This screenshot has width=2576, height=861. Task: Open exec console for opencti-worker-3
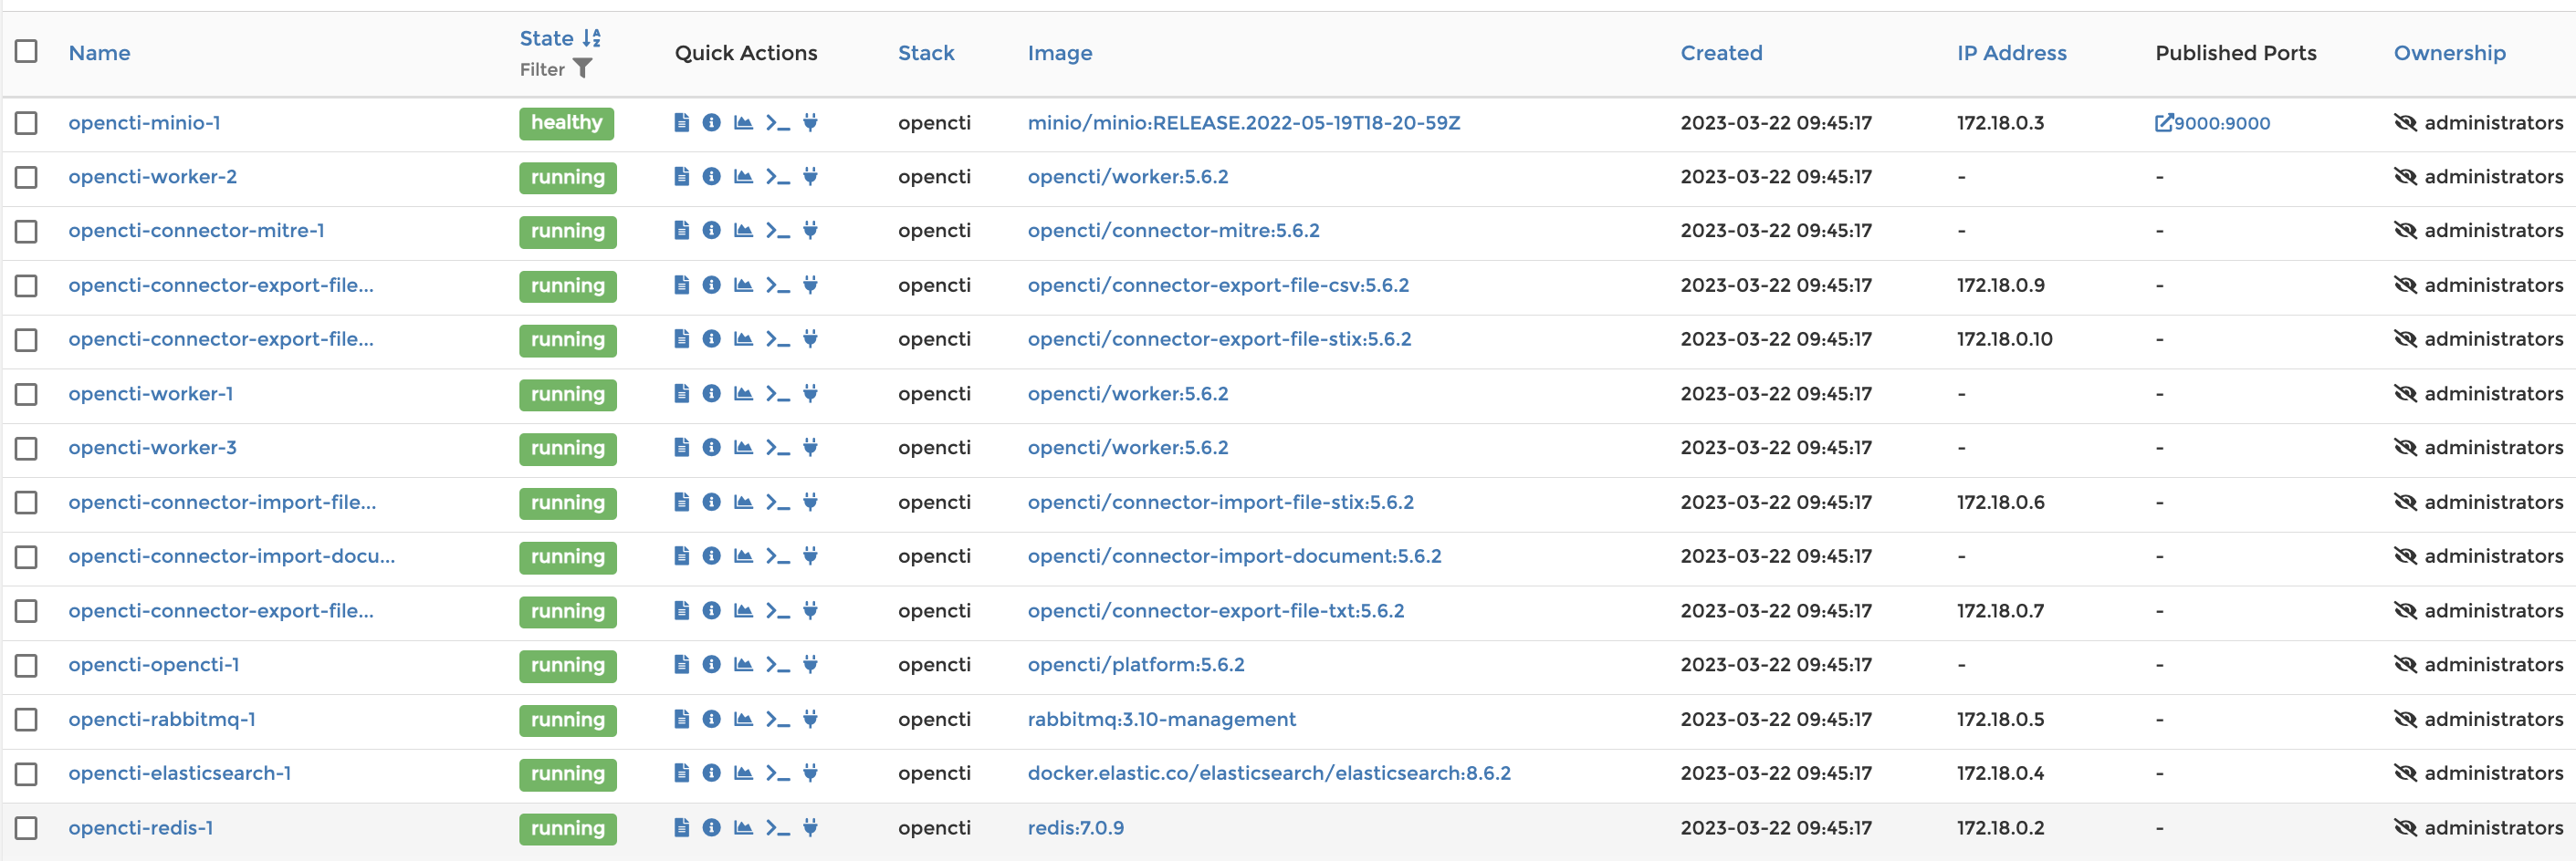click(777, 448)
